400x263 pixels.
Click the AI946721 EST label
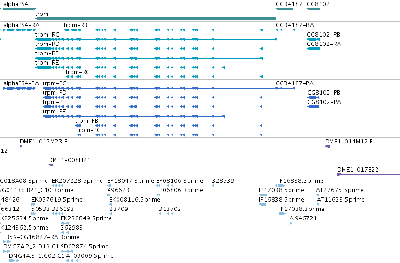[x=303, y=219]
